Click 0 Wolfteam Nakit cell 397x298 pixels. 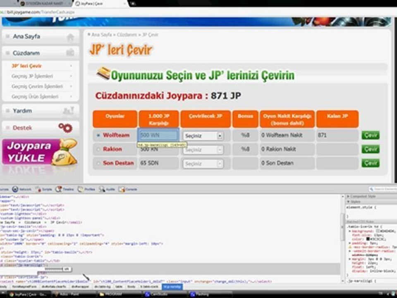pyautogui.click(x=287, y=135)
